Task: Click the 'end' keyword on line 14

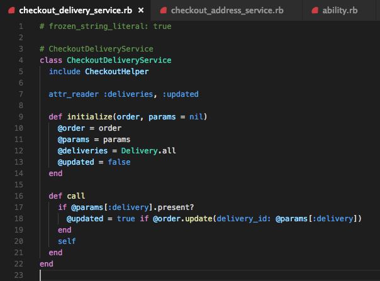Action: 55,174
